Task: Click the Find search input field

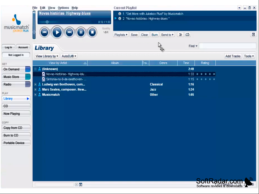Action: point(227,46)
